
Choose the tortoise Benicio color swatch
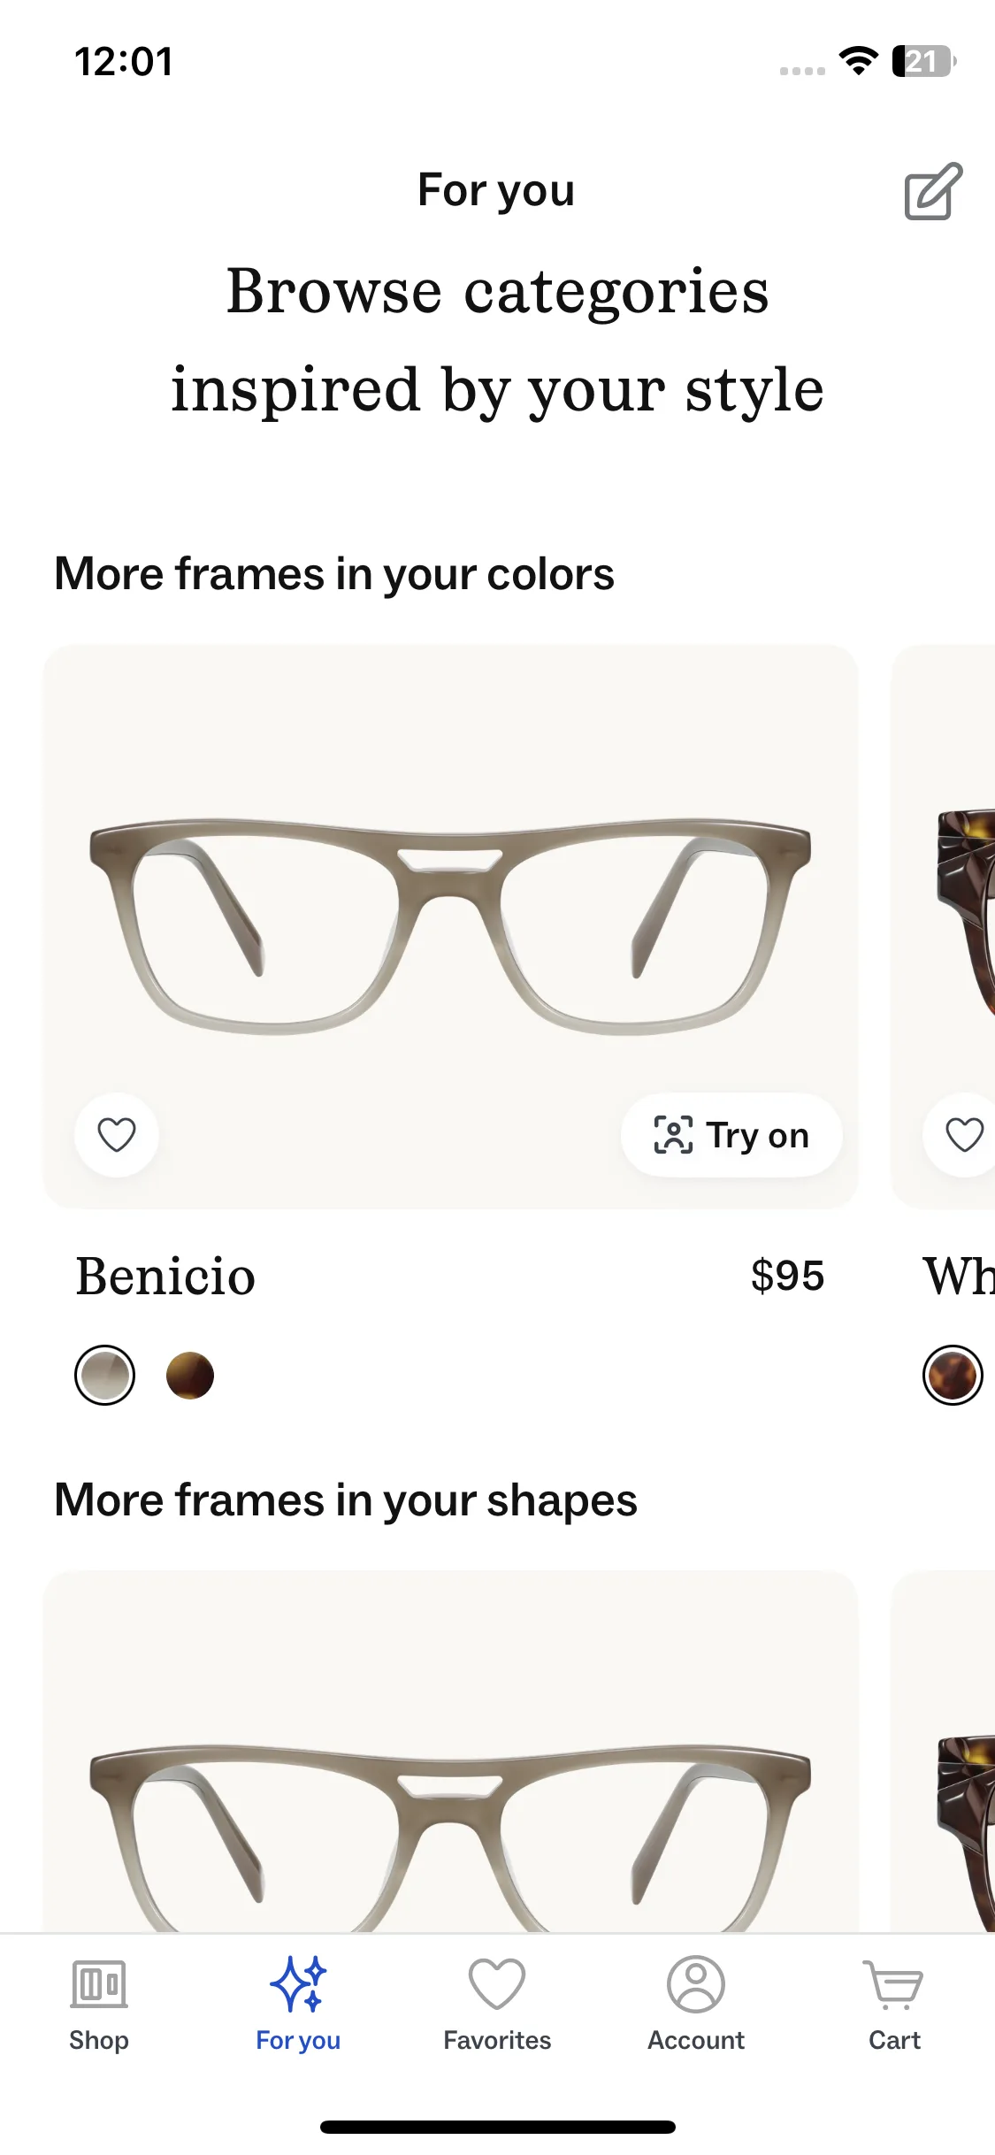coord(190,1376)
